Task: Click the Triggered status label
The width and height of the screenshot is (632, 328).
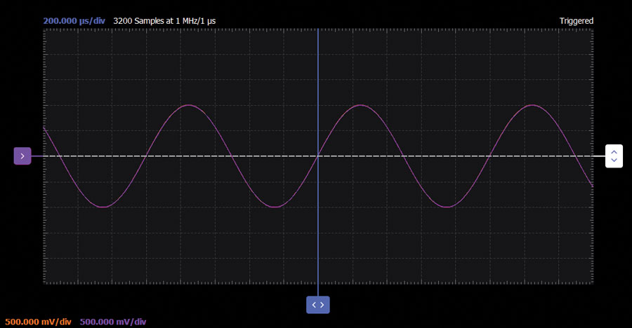Action: coord(576,21)
